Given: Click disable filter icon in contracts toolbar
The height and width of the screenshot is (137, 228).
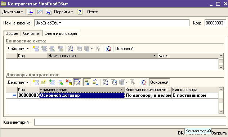Looking at the screenshot, I should 133,82.
